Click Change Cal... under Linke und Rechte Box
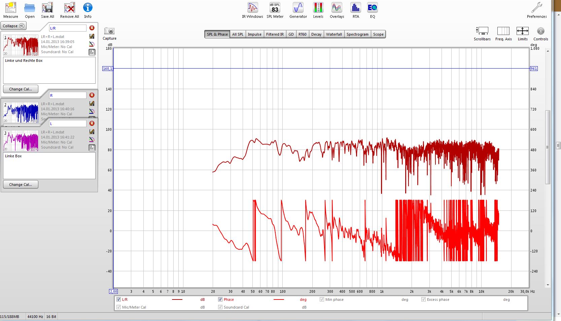Viewport: 561px width, 321px height. point(21,89)
